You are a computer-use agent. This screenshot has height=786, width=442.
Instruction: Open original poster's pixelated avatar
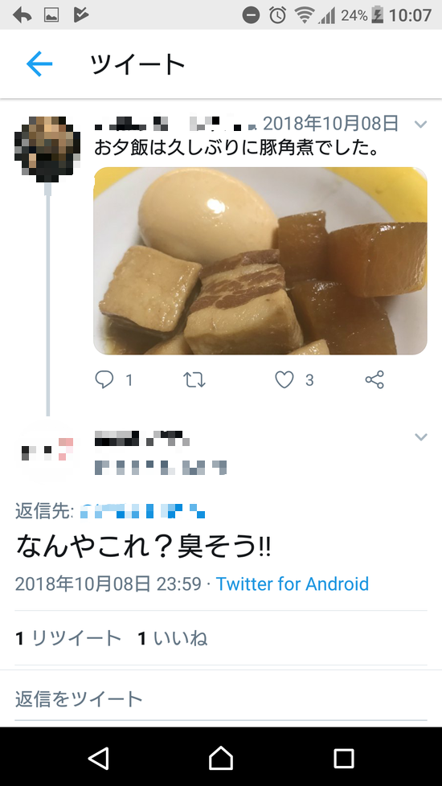click(x=47, y=148)
